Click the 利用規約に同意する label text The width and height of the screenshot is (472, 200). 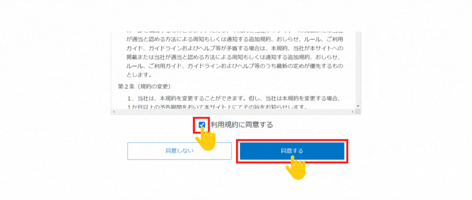tap(241, 124)
